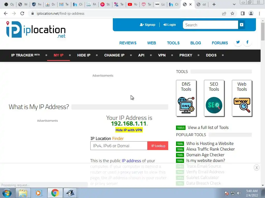Viewport: 265px width, 198px height.
Task: Select DDOS in navigation bar
Action: tap(211, 55)
